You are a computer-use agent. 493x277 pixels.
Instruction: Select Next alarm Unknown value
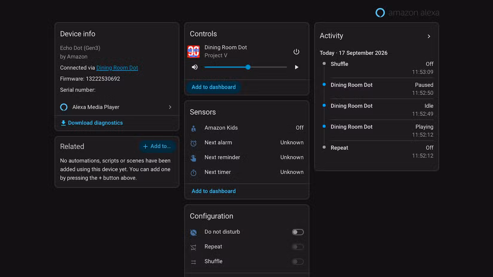point(292,143)
